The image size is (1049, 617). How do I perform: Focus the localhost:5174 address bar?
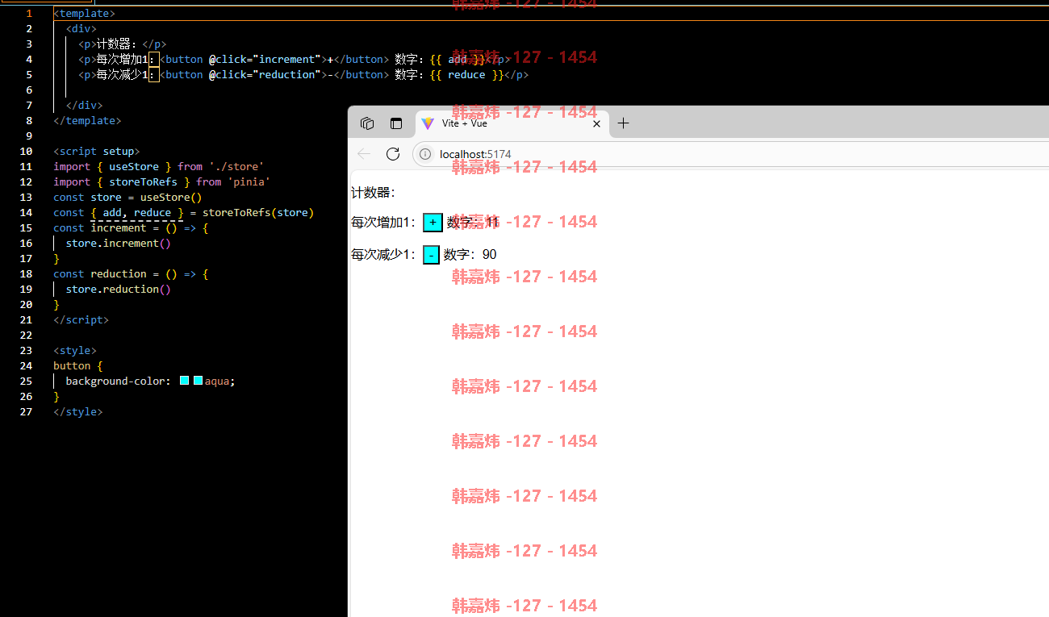point(730,154)
